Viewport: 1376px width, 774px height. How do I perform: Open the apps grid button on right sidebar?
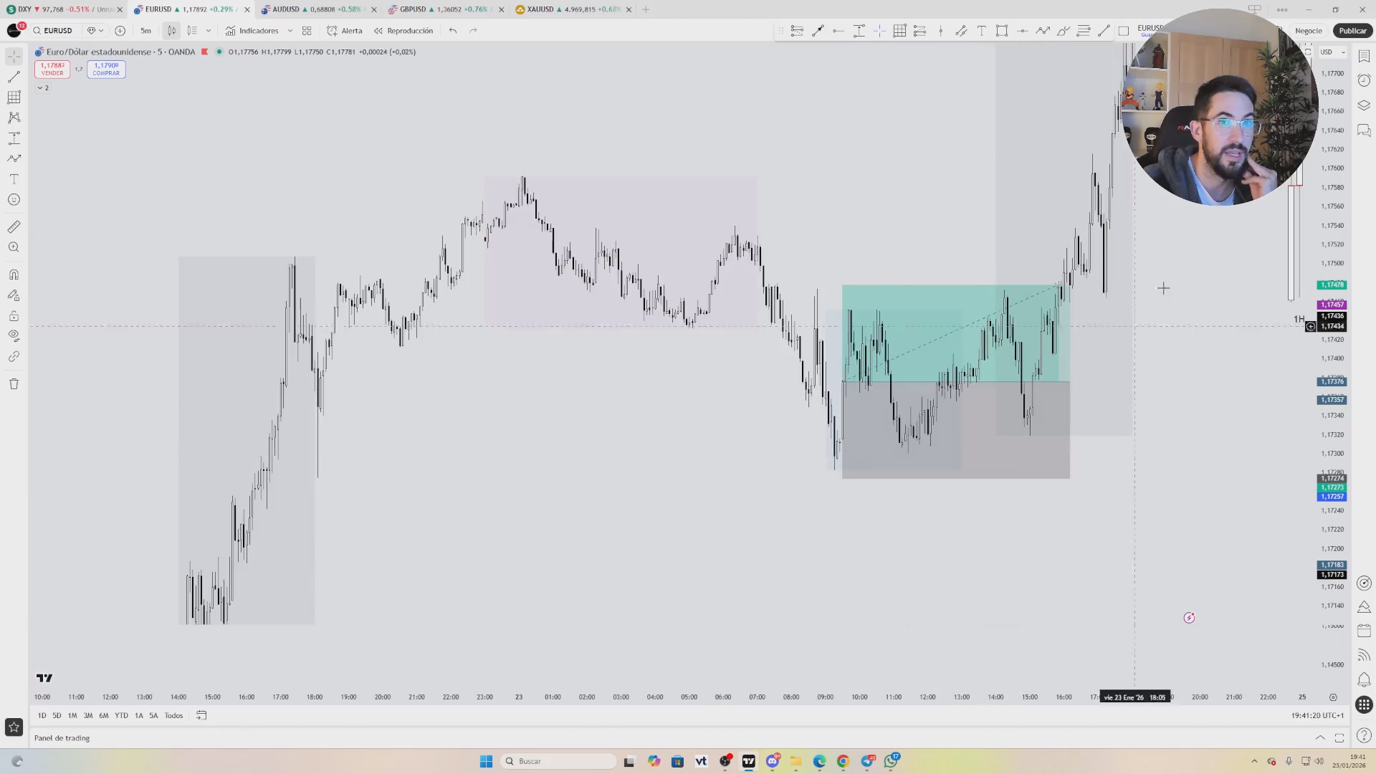coord(1364,704)
